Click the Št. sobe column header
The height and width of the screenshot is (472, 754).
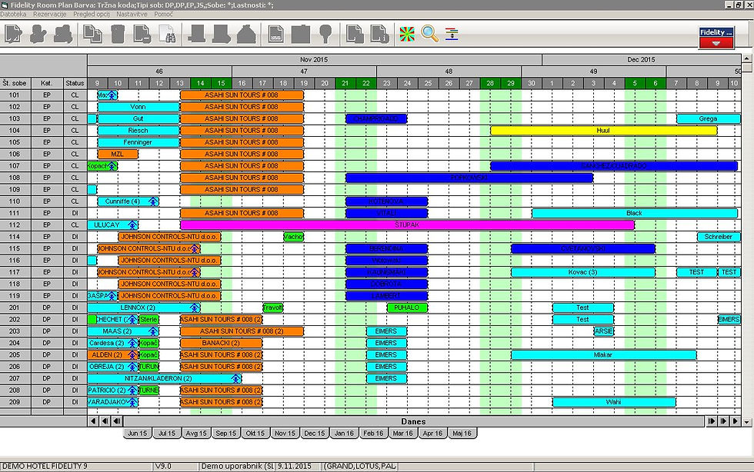15,83
